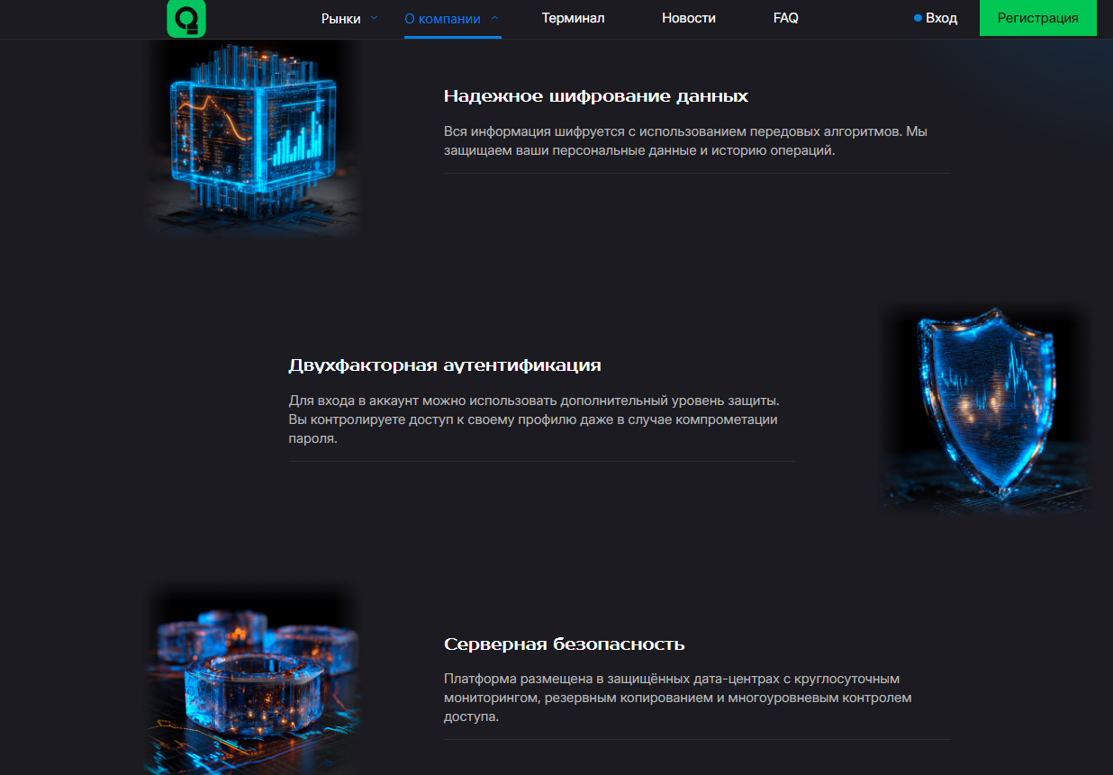Navigate to the FAQ page
Screen dimensions: 1113x775
[x=785, y=18]
